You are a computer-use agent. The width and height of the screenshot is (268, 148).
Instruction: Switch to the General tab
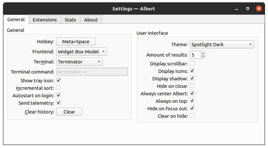[x=16, y=20]
